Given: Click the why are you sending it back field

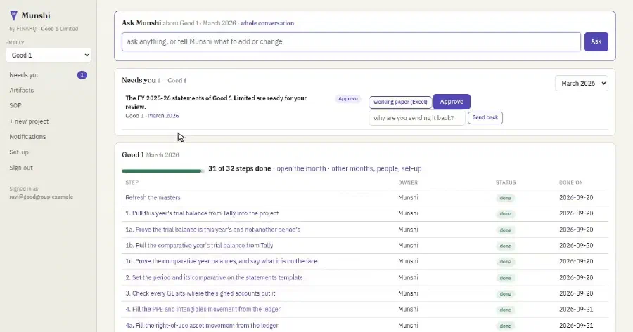Looking at the screenshot, I should click(416, 118).
